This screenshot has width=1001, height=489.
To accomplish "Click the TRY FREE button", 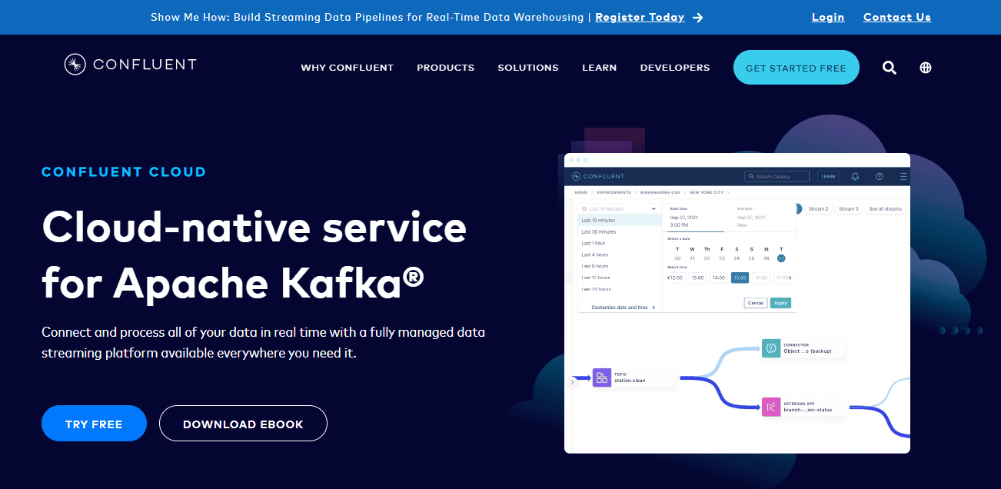I will coord(94,423).
